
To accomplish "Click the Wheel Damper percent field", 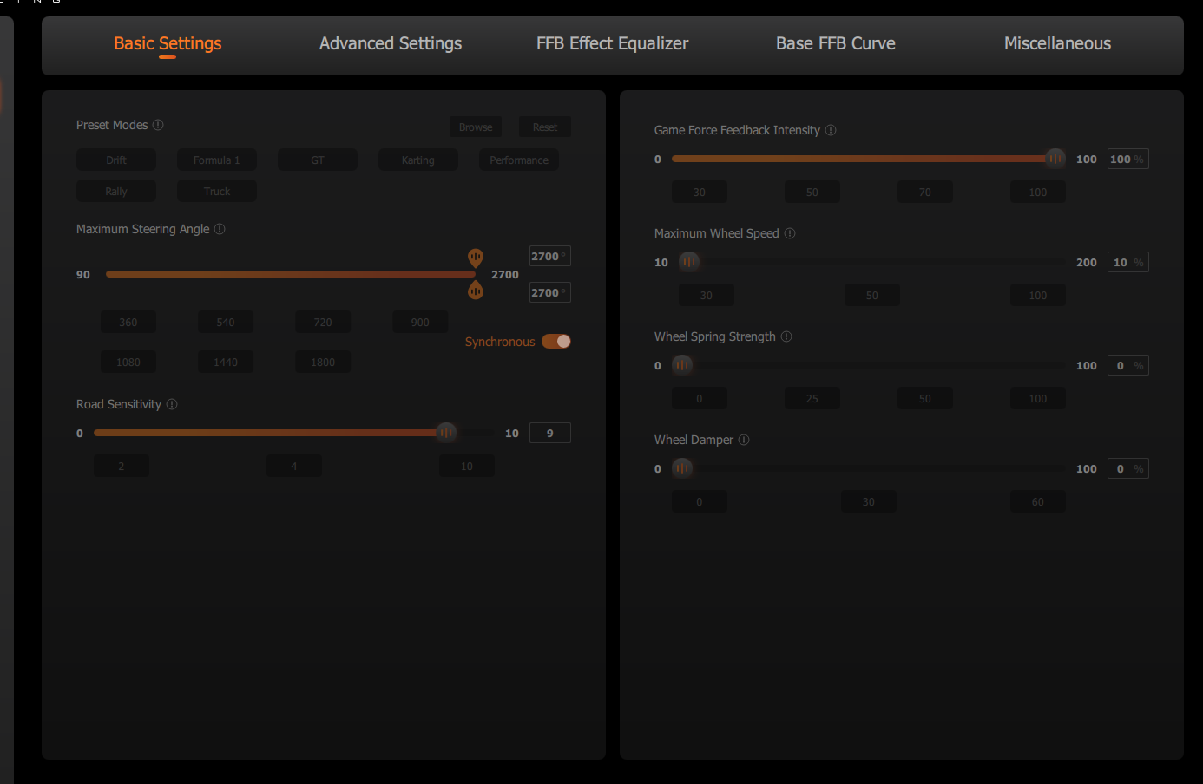I will pyautogui.click(x=1128, y=468).
